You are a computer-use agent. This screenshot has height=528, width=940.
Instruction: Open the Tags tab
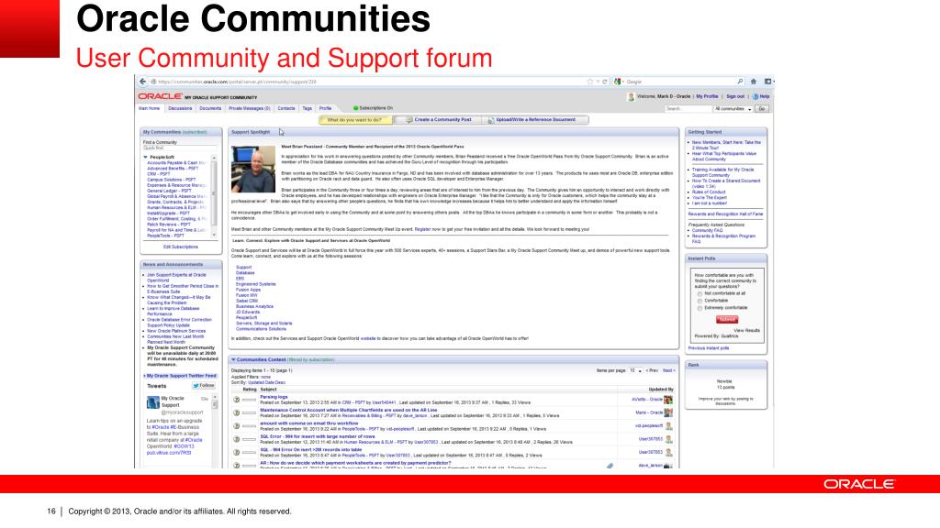307,108
